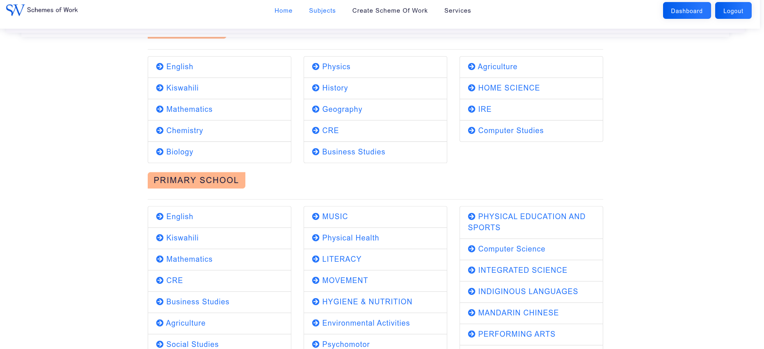Select the PRIMARY SCHOOL heading badge
The image size is (764, 349).
click(x=196, y=180)
